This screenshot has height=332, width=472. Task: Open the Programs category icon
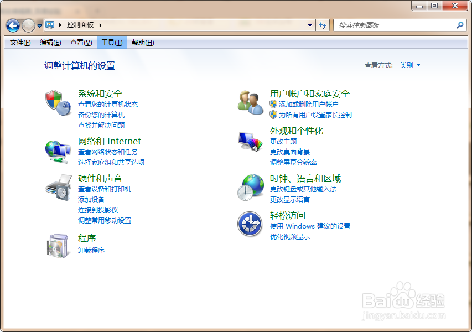pos(58,245)
